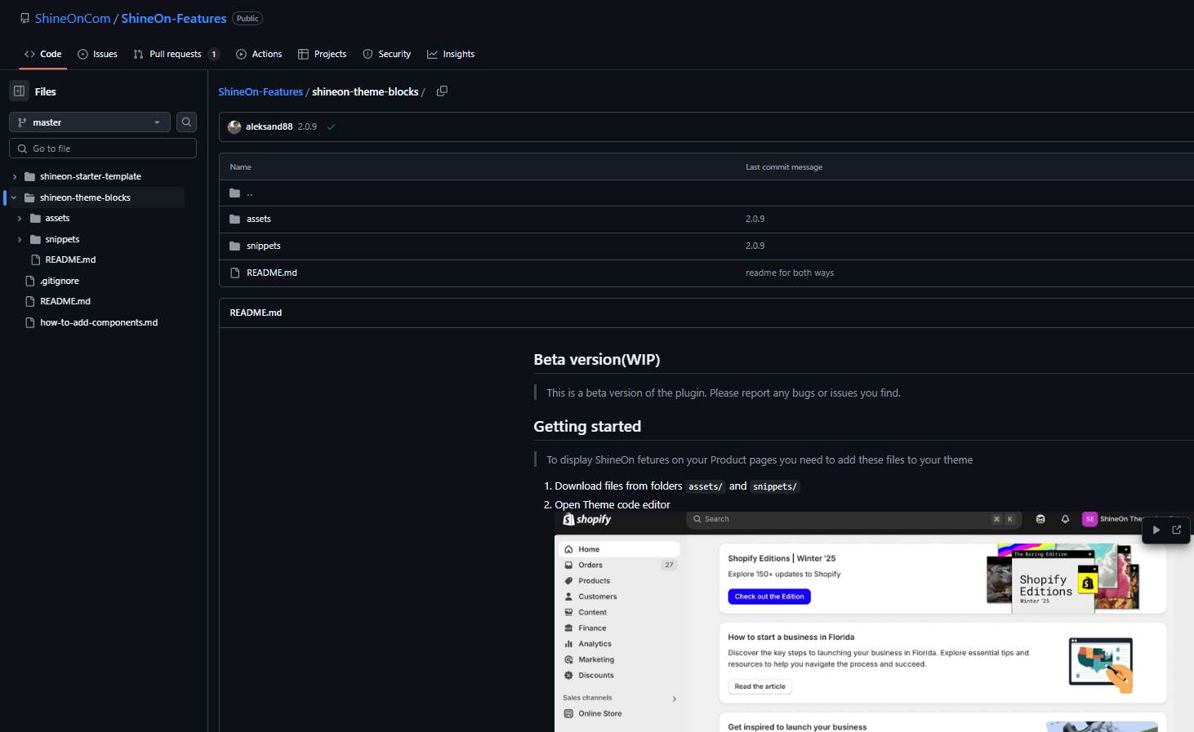
Task: Click the Shopify logo in embedded screenshot
Action: click(x=587, y=519)
